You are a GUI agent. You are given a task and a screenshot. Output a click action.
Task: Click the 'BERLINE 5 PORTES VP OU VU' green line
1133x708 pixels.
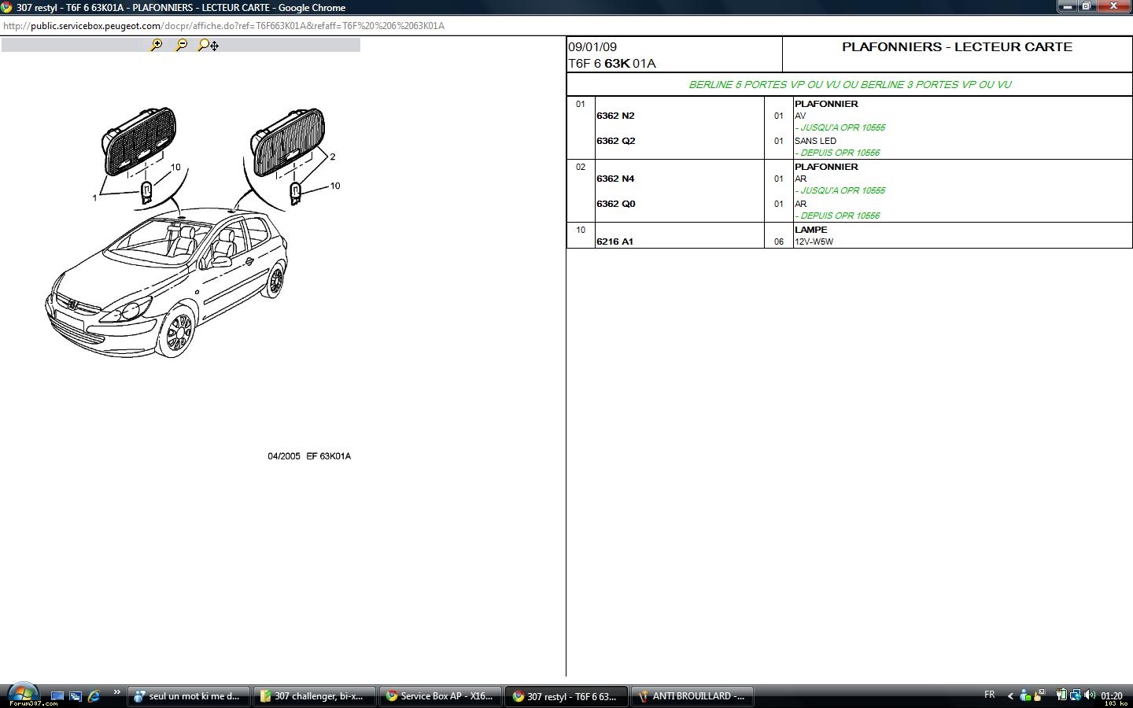[x=850, y=84]
